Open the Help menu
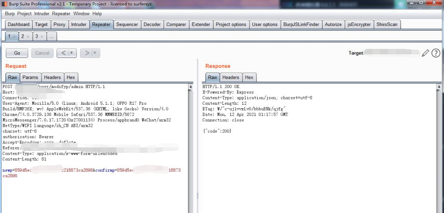444x213 pixels. [x=97, y=14]
